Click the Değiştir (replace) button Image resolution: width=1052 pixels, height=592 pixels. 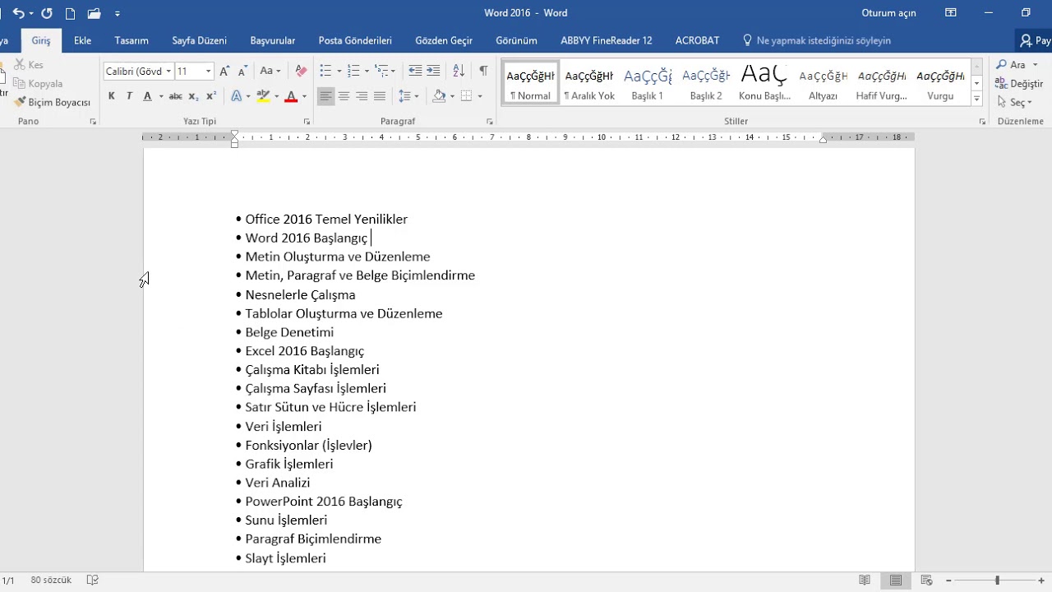1019,84
